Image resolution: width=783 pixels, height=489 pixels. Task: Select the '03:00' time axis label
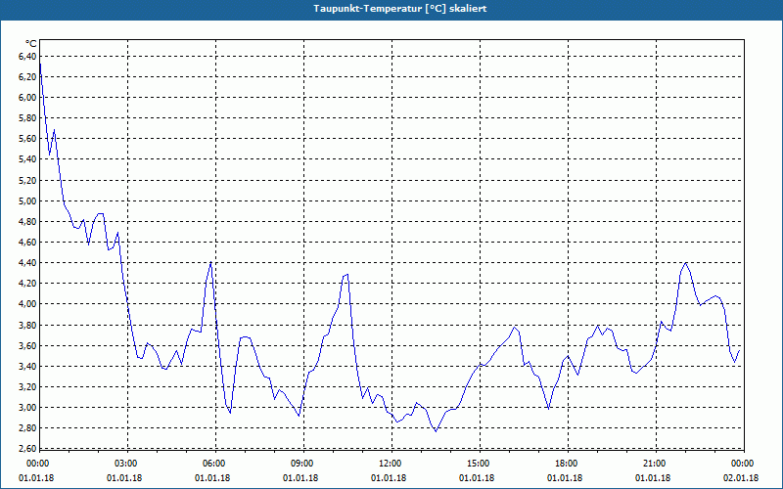[x=127, y=464]
